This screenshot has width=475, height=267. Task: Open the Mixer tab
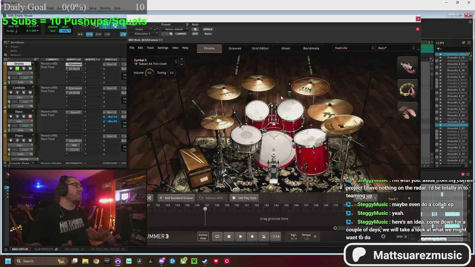(286, 48)
